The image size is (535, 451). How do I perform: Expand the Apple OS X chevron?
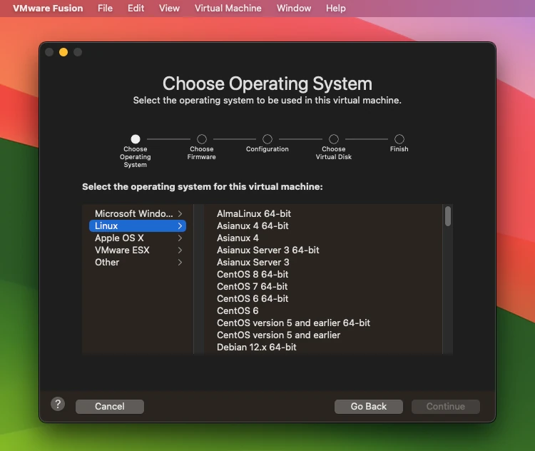[x=180, y=238]
